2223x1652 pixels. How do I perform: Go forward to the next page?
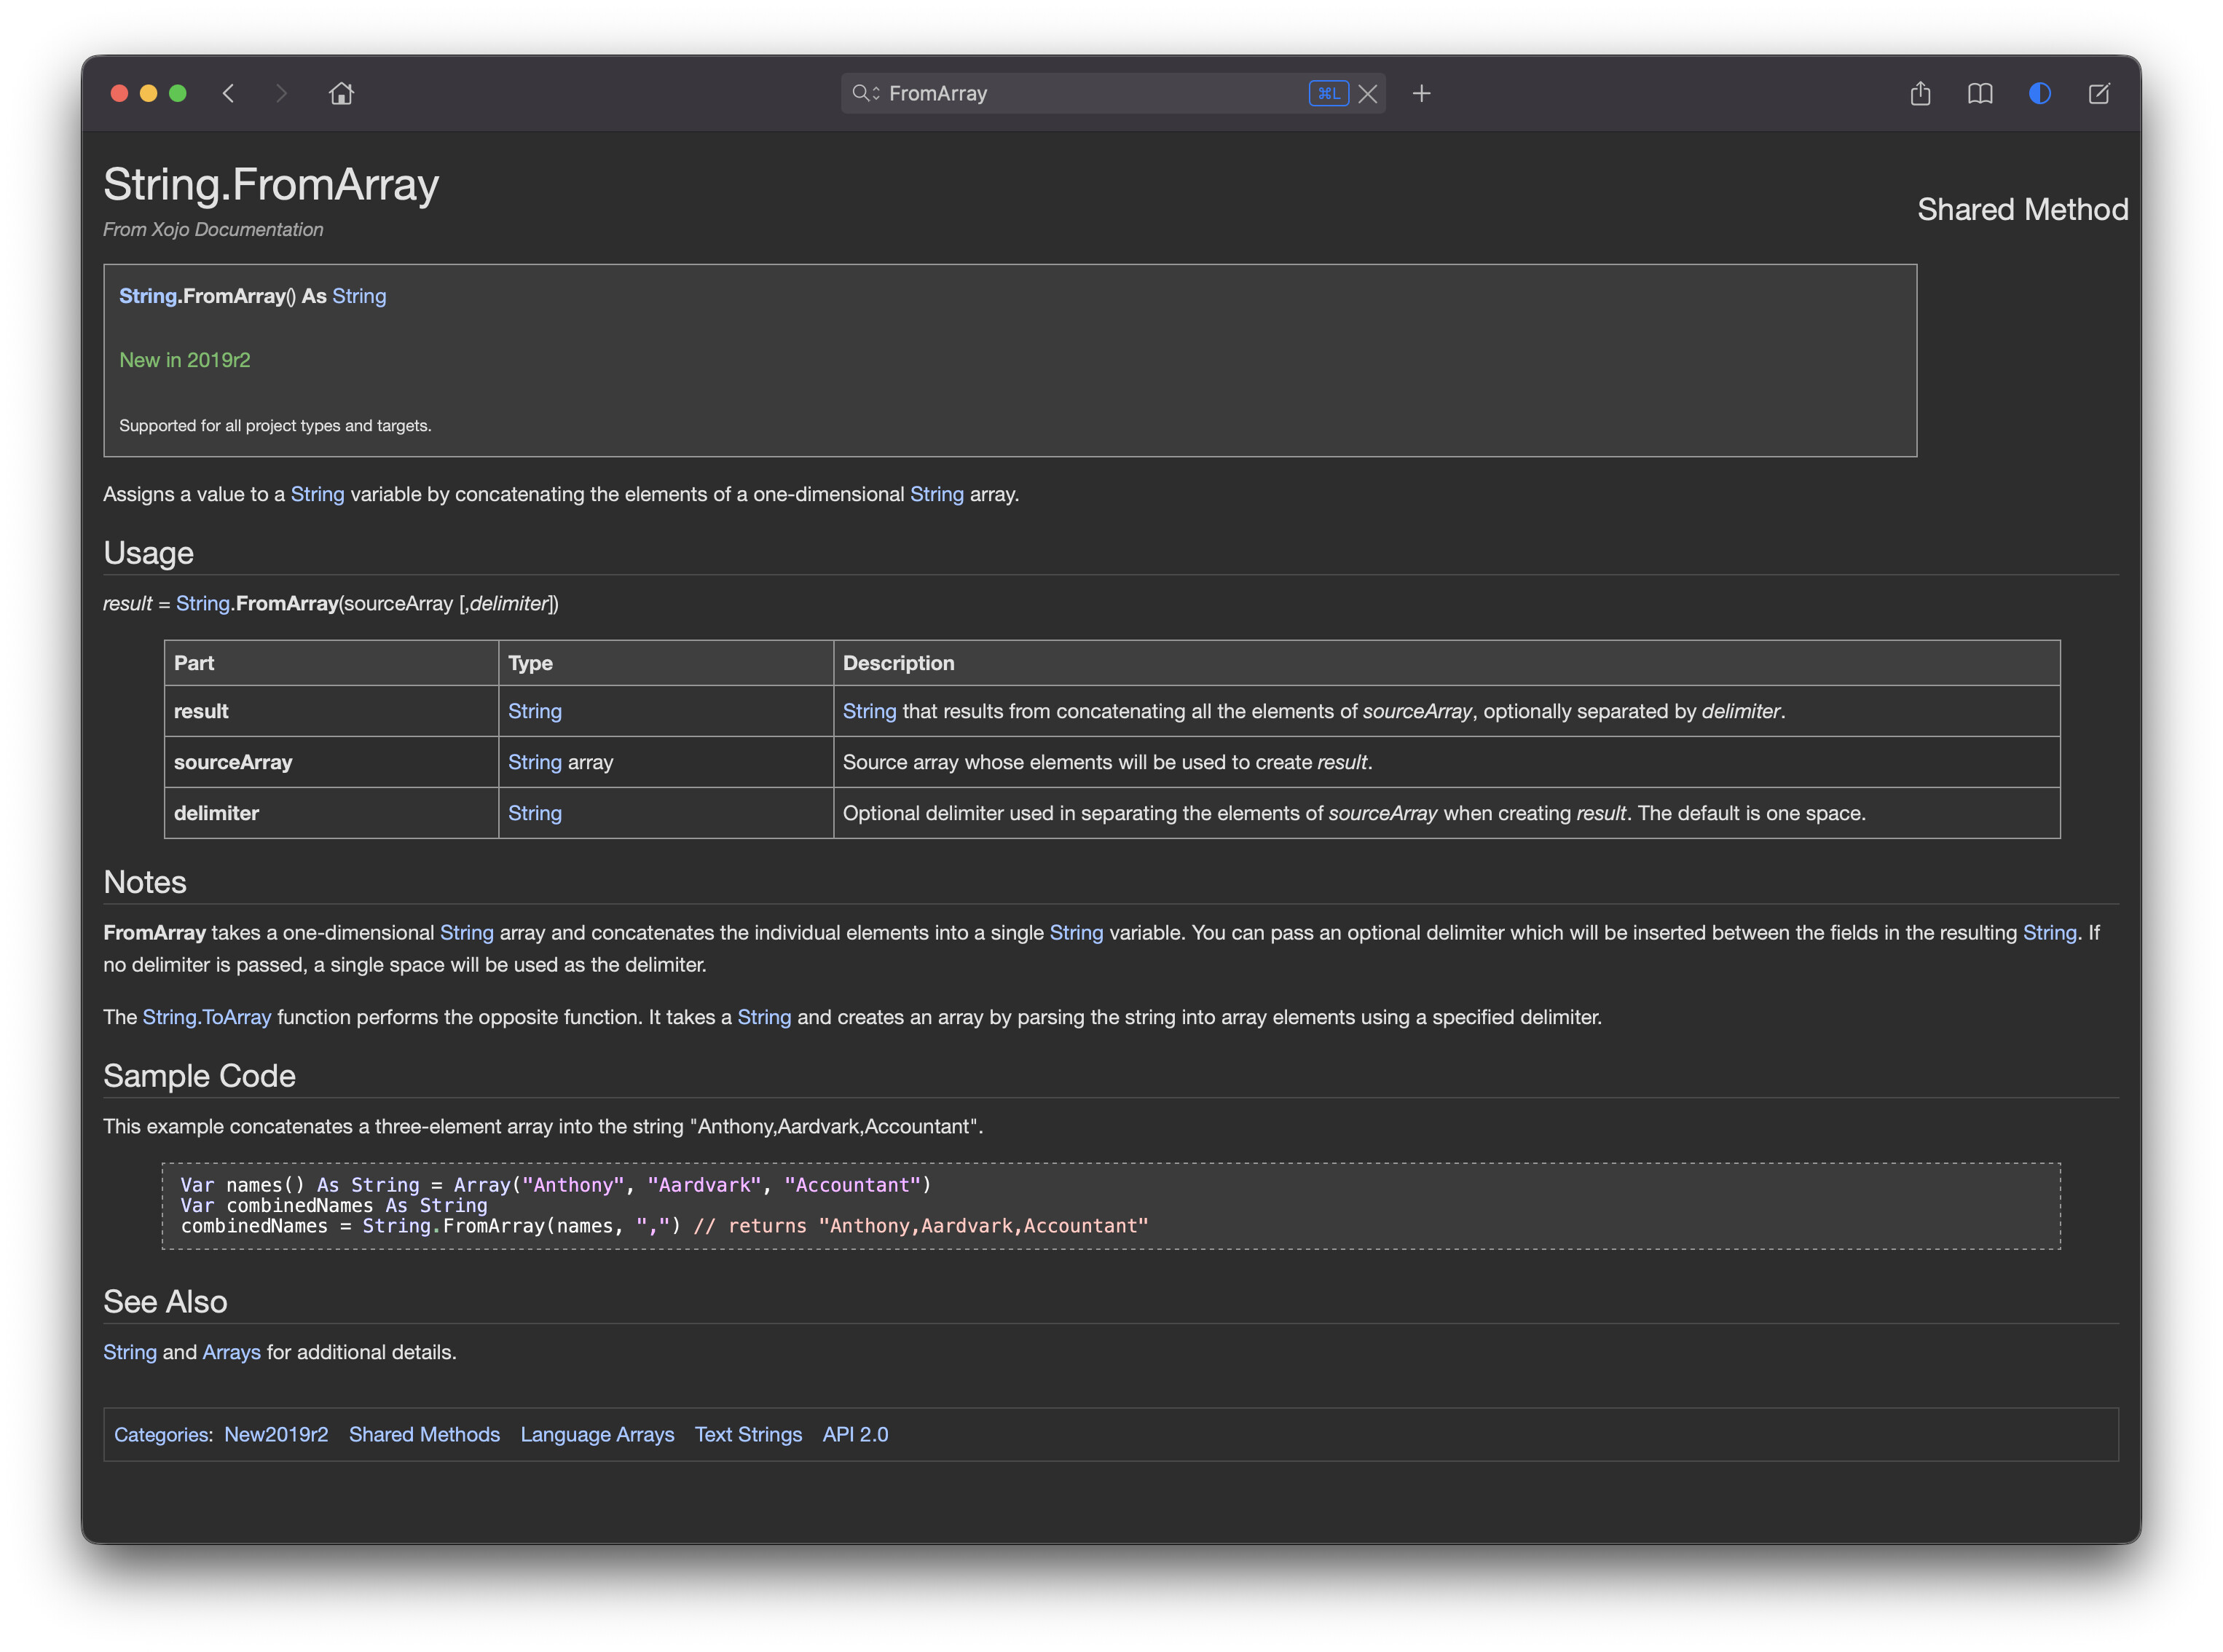point(281,93)
